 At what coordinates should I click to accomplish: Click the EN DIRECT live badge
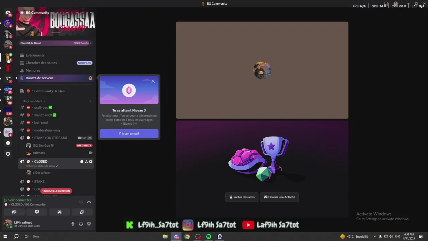point(84,146)
